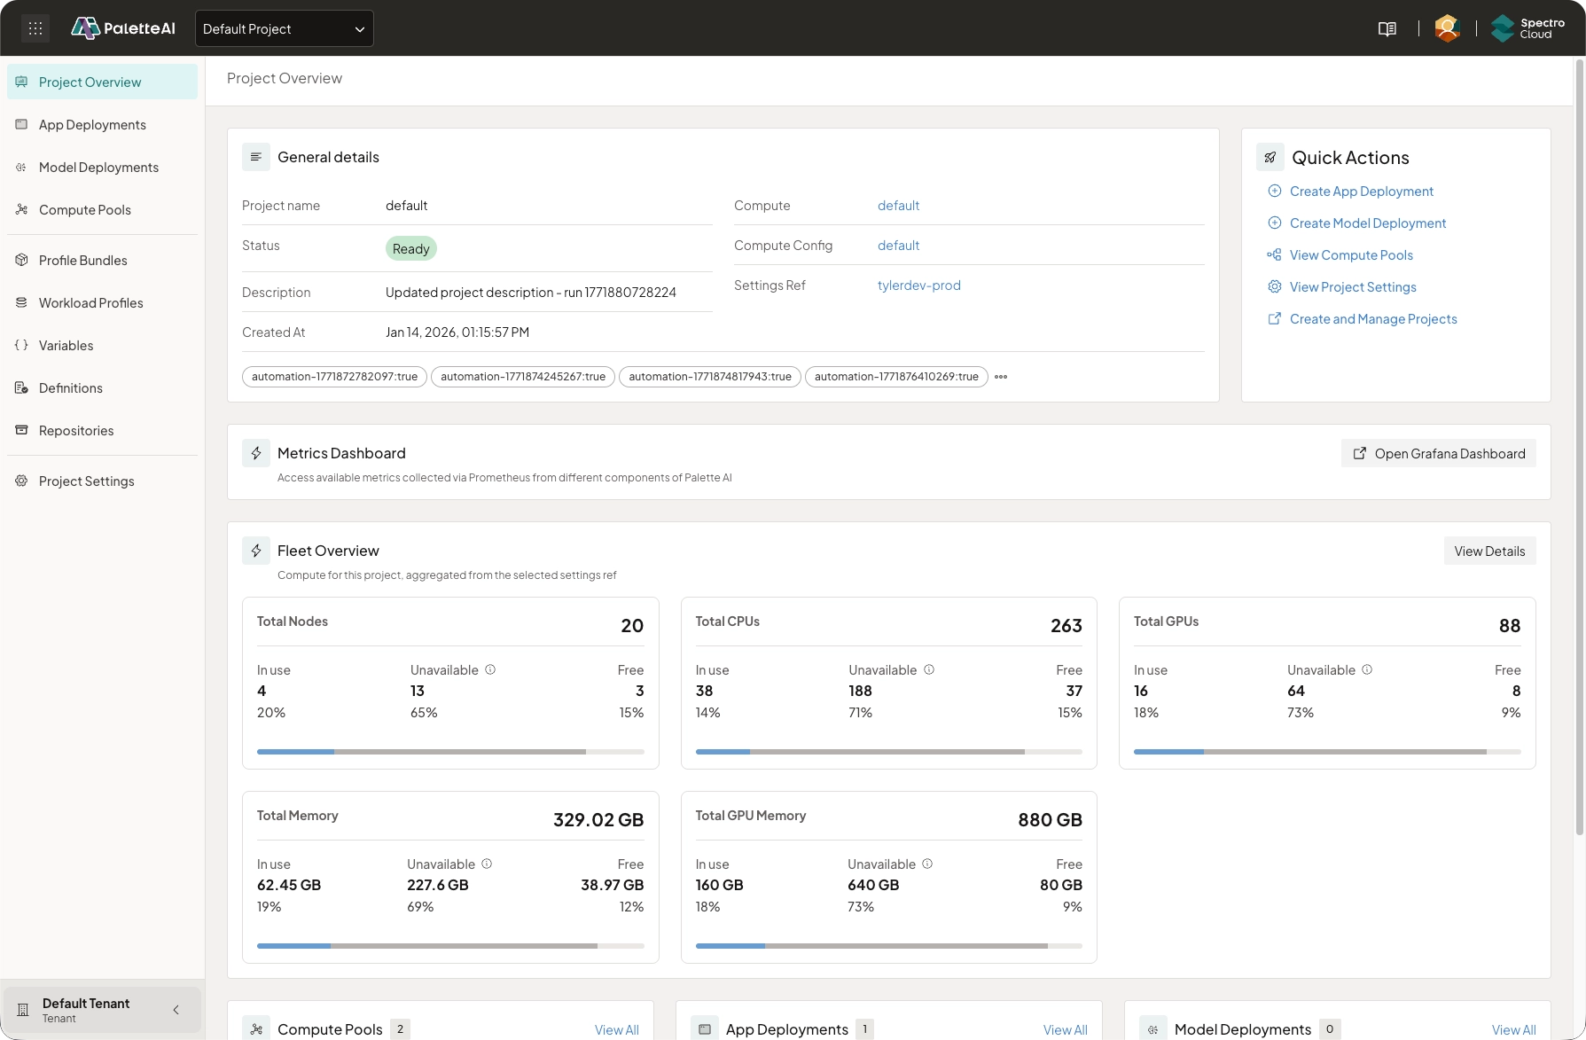Click View Project Settings quick action
Viewport: 1586px width, 1040px height.
[x=1353, y=286]
